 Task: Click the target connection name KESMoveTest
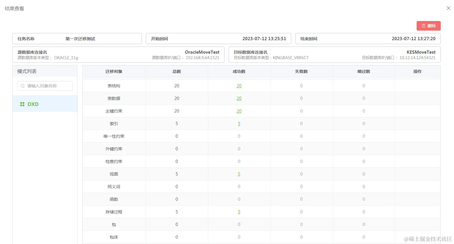coord(421,52)
